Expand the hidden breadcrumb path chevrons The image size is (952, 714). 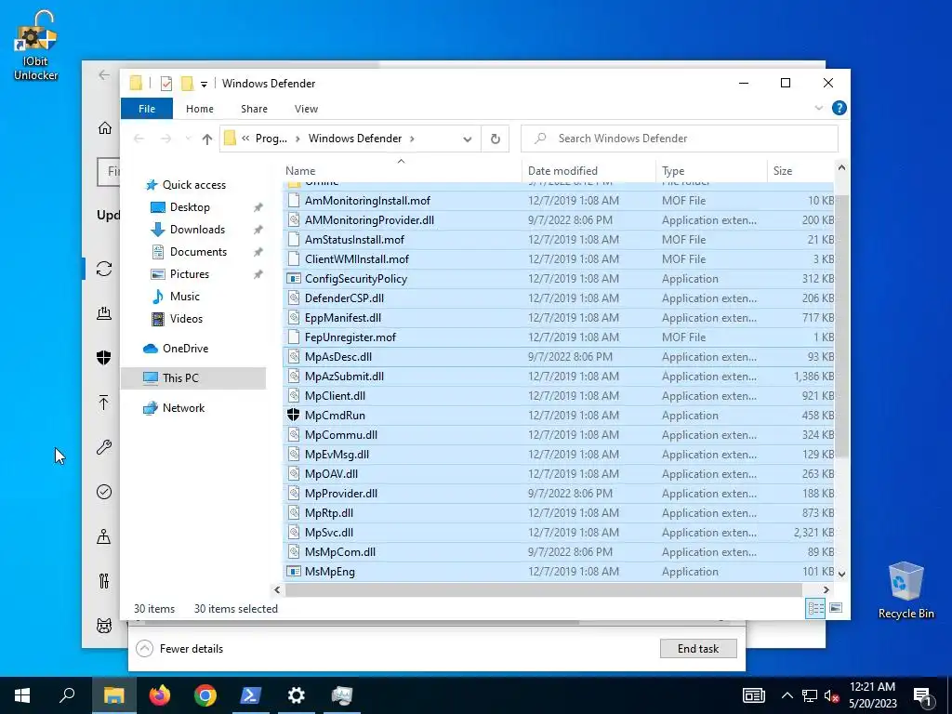[x=245, y=139]
